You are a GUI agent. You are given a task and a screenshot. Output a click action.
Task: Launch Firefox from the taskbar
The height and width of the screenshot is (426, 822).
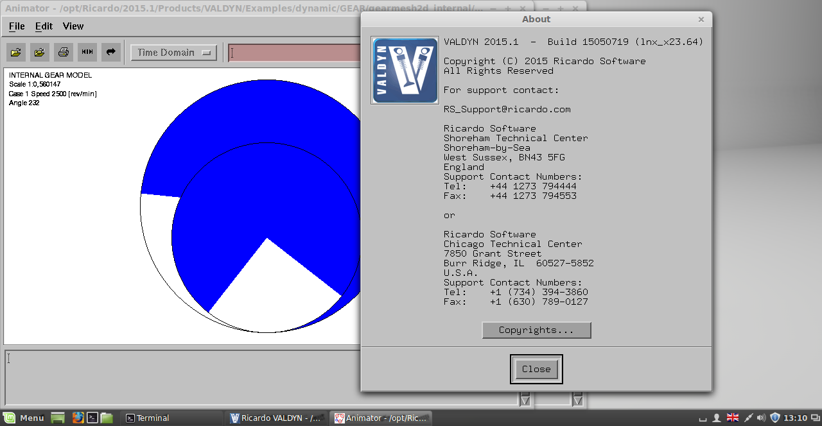(x=78, y=418)
